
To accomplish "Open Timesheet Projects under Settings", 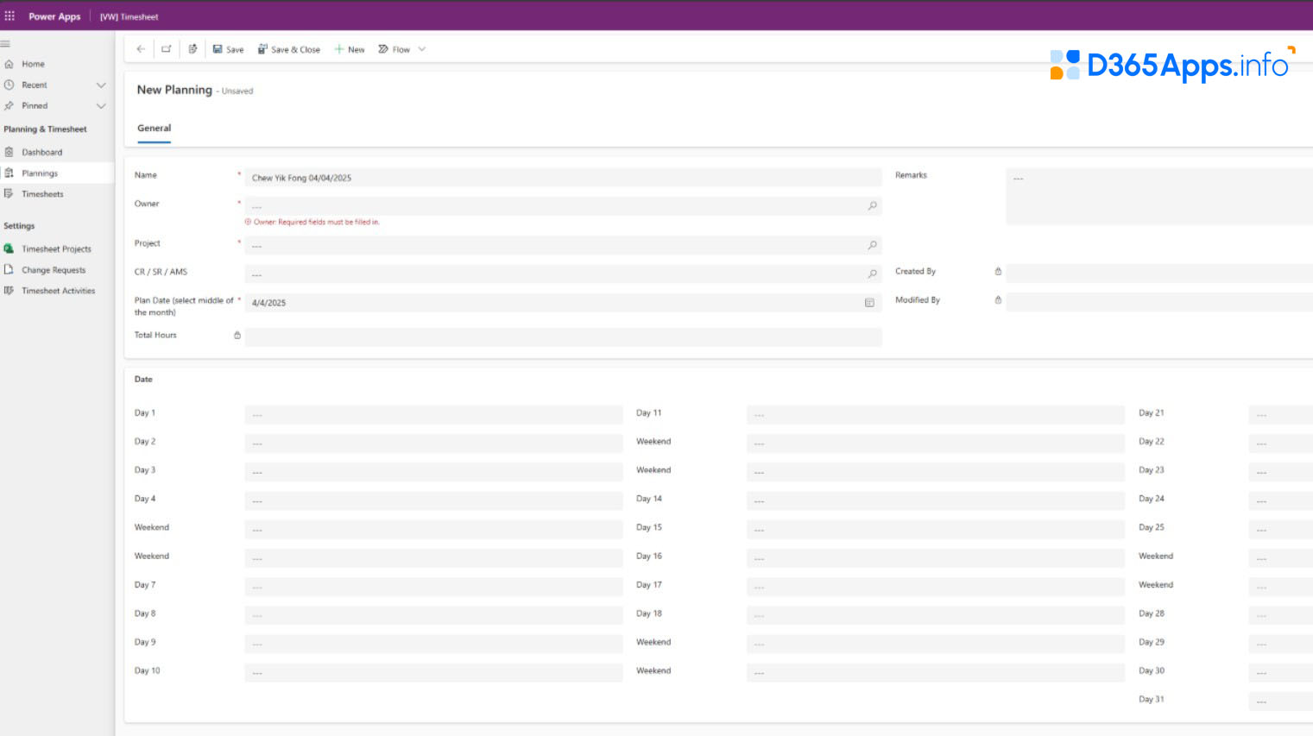I will tap(57, 248).
